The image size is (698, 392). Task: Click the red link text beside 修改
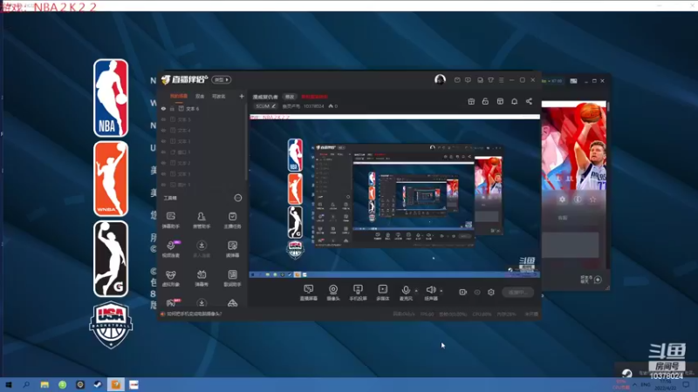point(314,97)
